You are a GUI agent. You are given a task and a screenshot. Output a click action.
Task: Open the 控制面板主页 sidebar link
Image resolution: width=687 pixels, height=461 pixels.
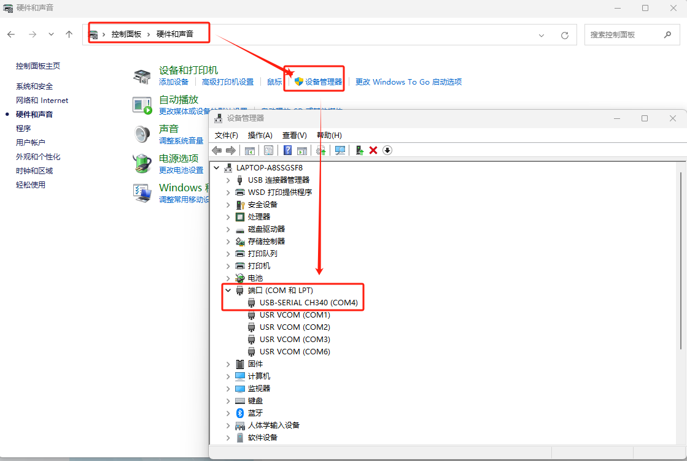pos(38,66)
